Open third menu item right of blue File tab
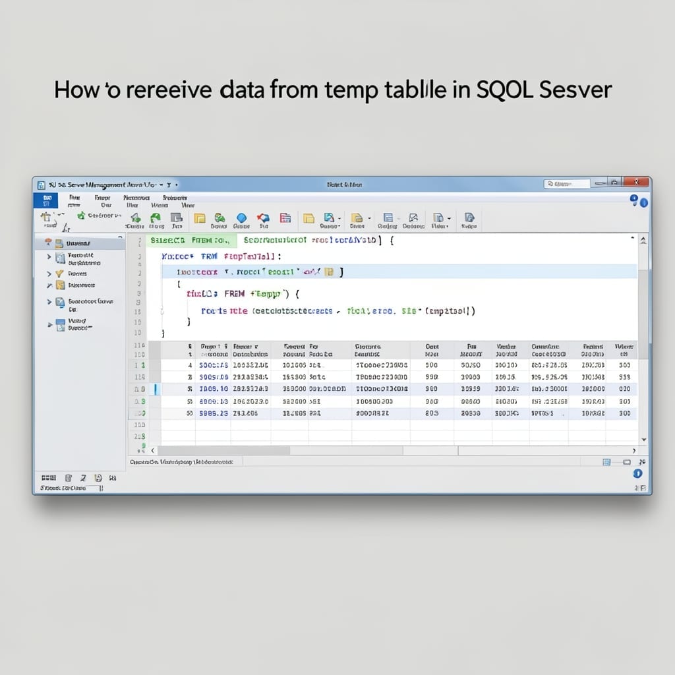The image size is (675, 675). [136, 198]
